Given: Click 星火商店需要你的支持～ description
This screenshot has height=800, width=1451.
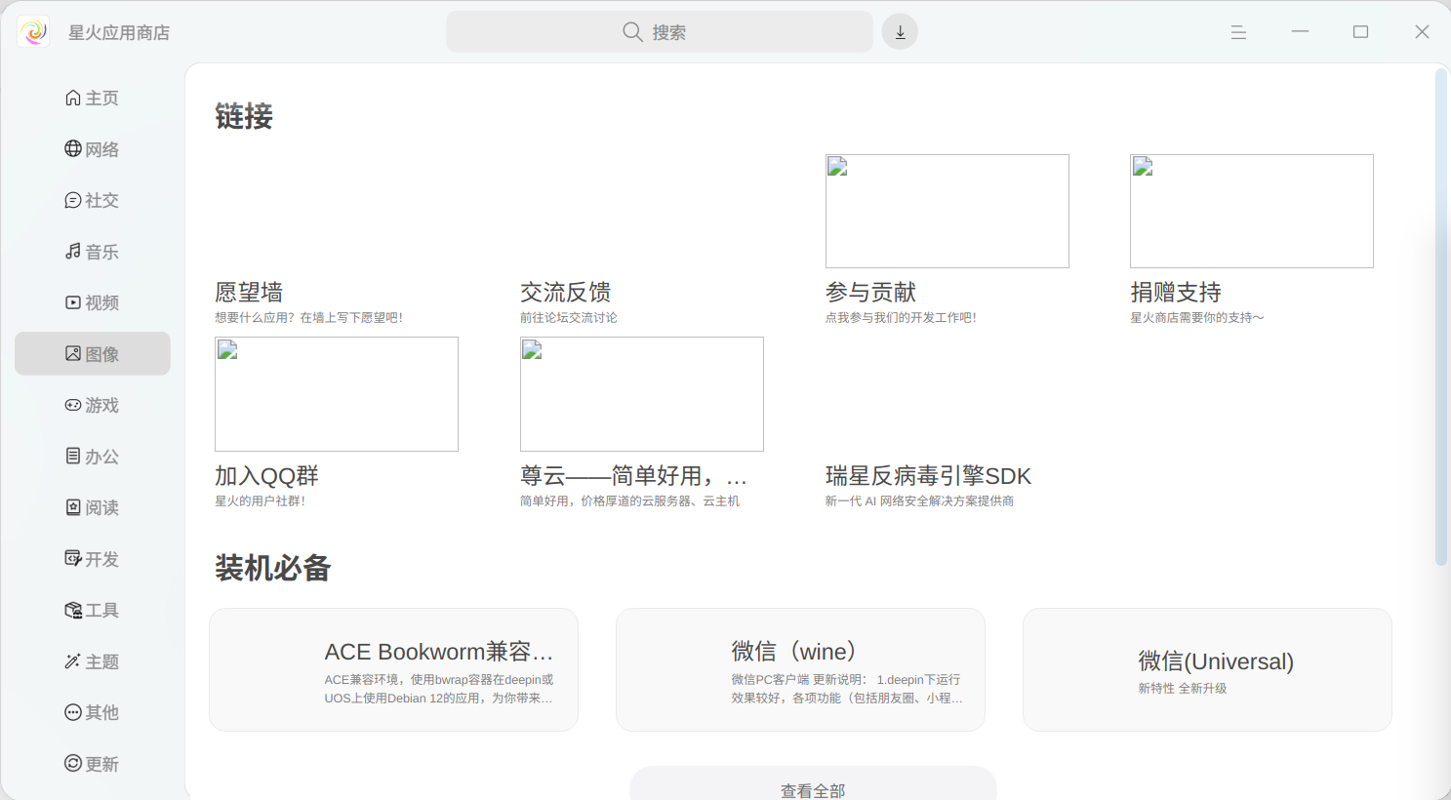Looking at the screenshot, I should pos(1197,318).
